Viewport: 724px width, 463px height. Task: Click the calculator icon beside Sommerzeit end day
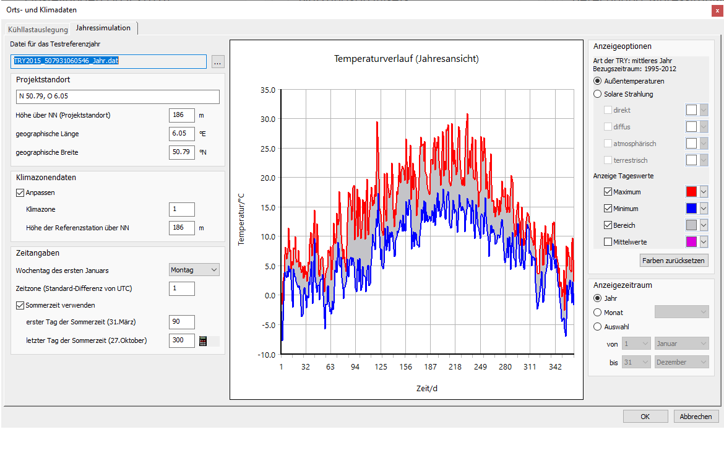pyautogui.click(x=203, y=340)
